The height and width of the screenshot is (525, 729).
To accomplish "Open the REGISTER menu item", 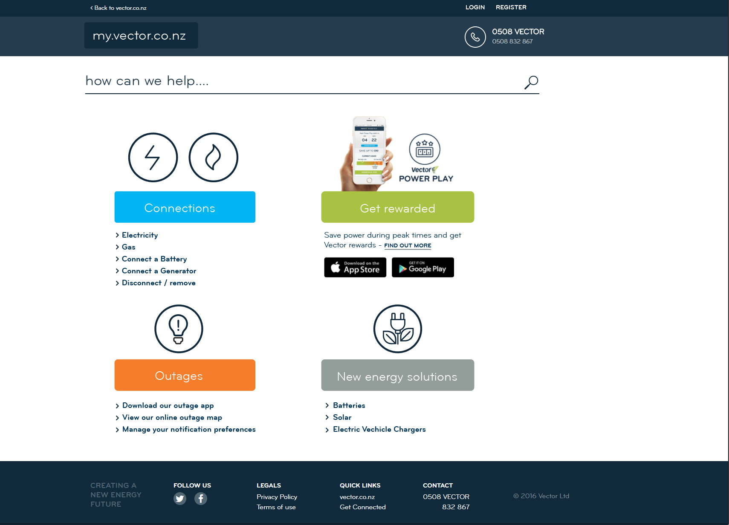I will pyautogui.click(x=511, y=7).
